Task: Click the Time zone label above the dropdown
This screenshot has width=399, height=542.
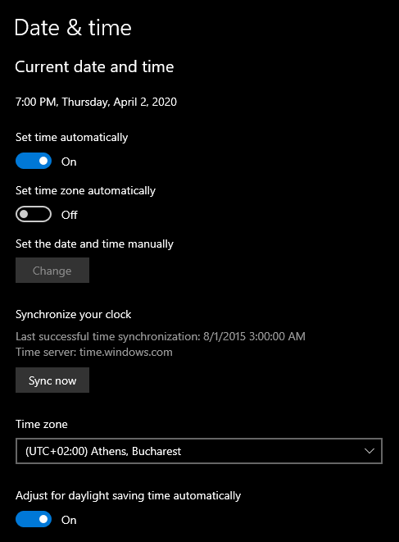Action: [x=42, y=425]
